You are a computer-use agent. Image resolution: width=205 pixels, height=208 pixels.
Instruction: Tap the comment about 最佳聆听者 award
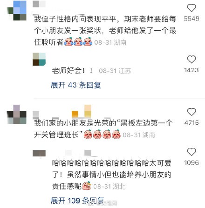pyautogui.click(x=105, y=31)
